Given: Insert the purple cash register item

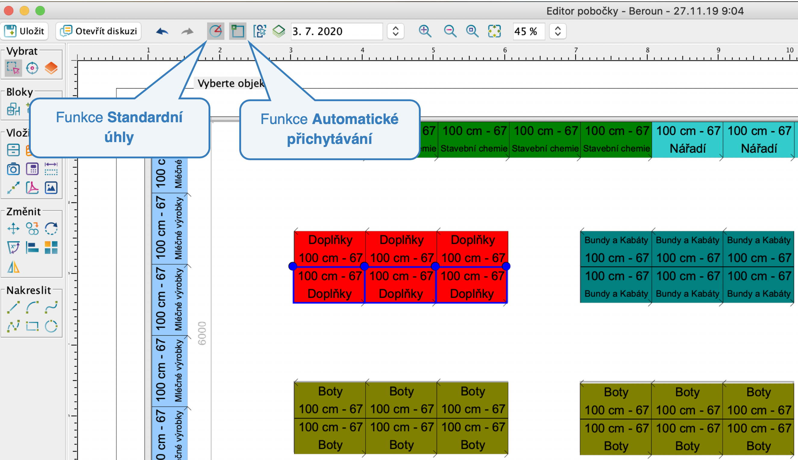Looking at the screenshot, I should click(32, 169).
